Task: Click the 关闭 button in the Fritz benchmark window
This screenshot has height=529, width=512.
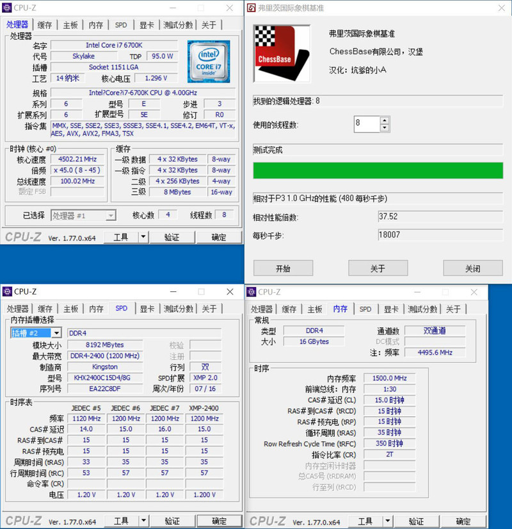Action: click(473, 268)
